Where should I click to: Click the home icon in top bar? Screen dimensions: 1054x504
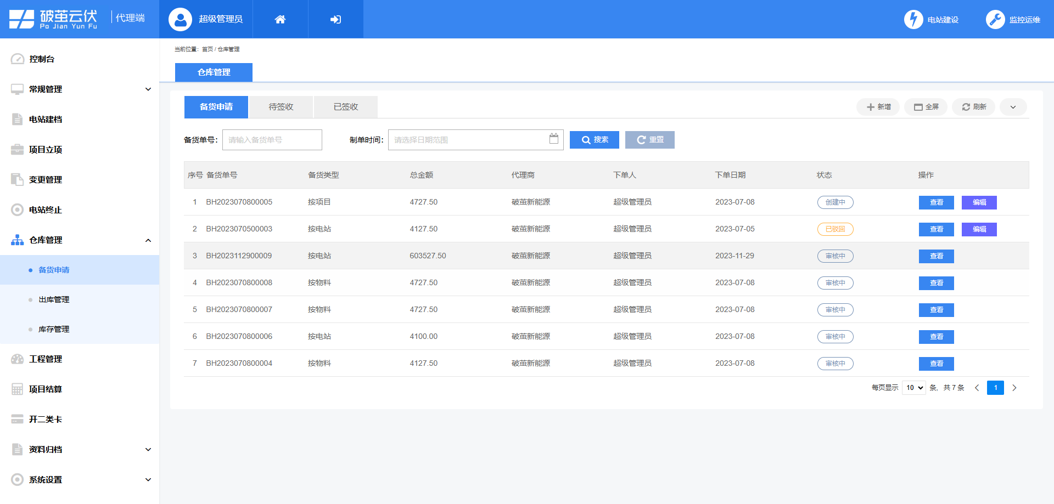point(280,19)
